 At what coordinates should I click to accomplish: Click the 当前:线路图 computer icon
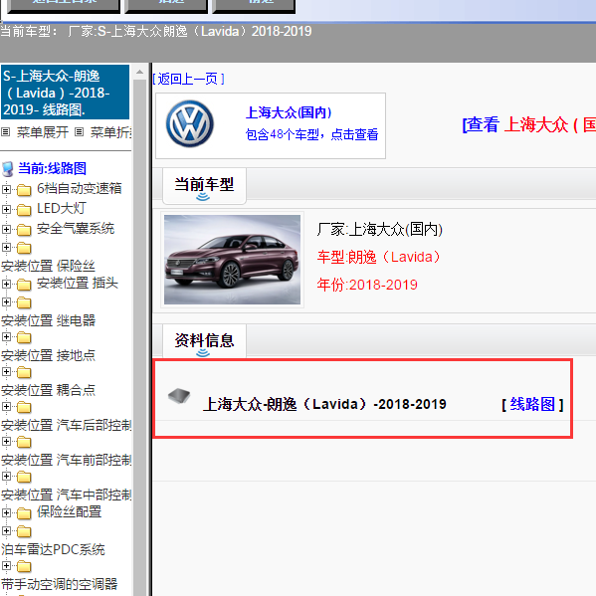tap(8, 169)
